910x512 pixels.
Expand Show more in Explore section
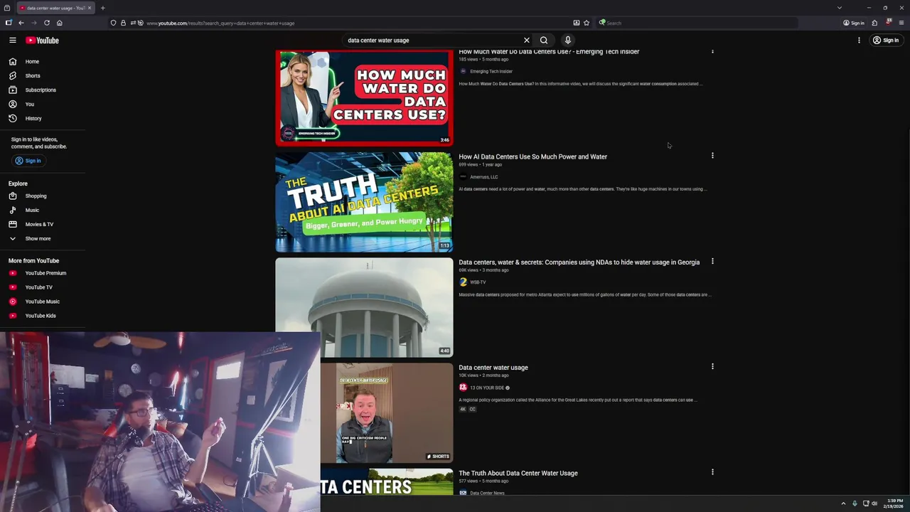(x=38, y=239)
